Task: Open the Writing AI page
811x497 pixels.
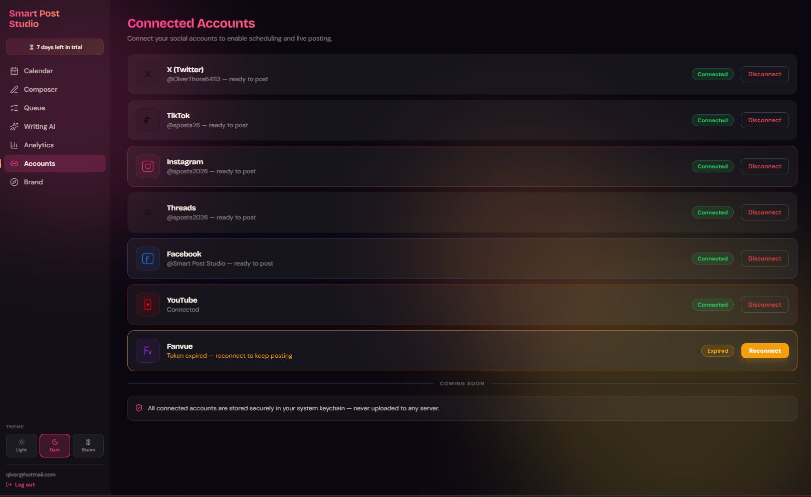Action: point(55,126)
